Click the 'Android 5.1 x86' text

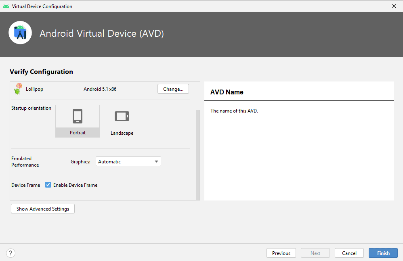[x=100, y=89]
